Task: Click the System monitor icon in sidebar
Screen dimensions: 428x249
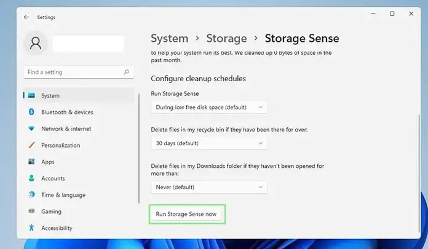Action: pyautogui.click(x=31, y=95)
